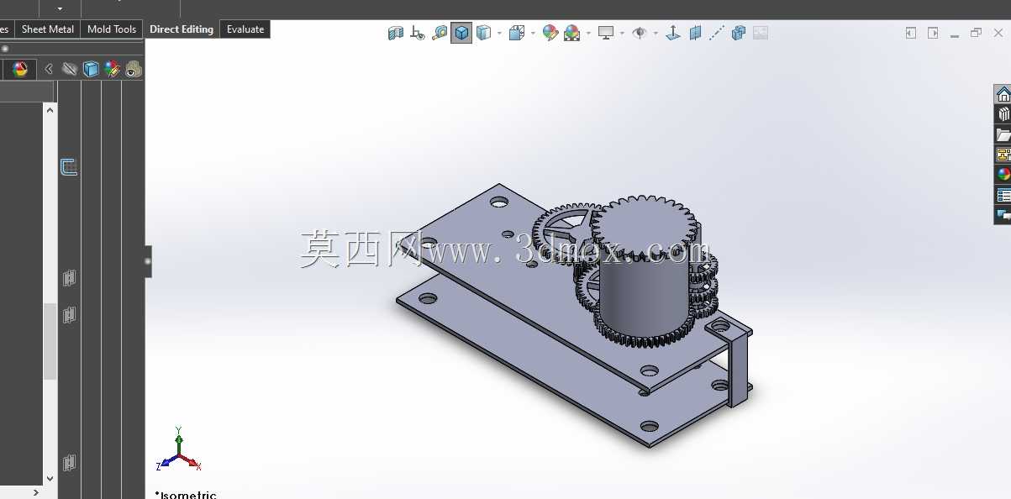This screenshot has height=499, width=1011.
Task: Click the dotted axis line icon
Action: (716, 33)
